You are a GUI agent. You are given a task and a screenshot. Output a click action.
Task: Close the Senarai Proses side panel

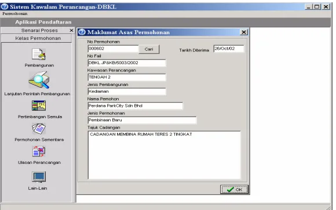pyautogui.click(x=71, y=31)
